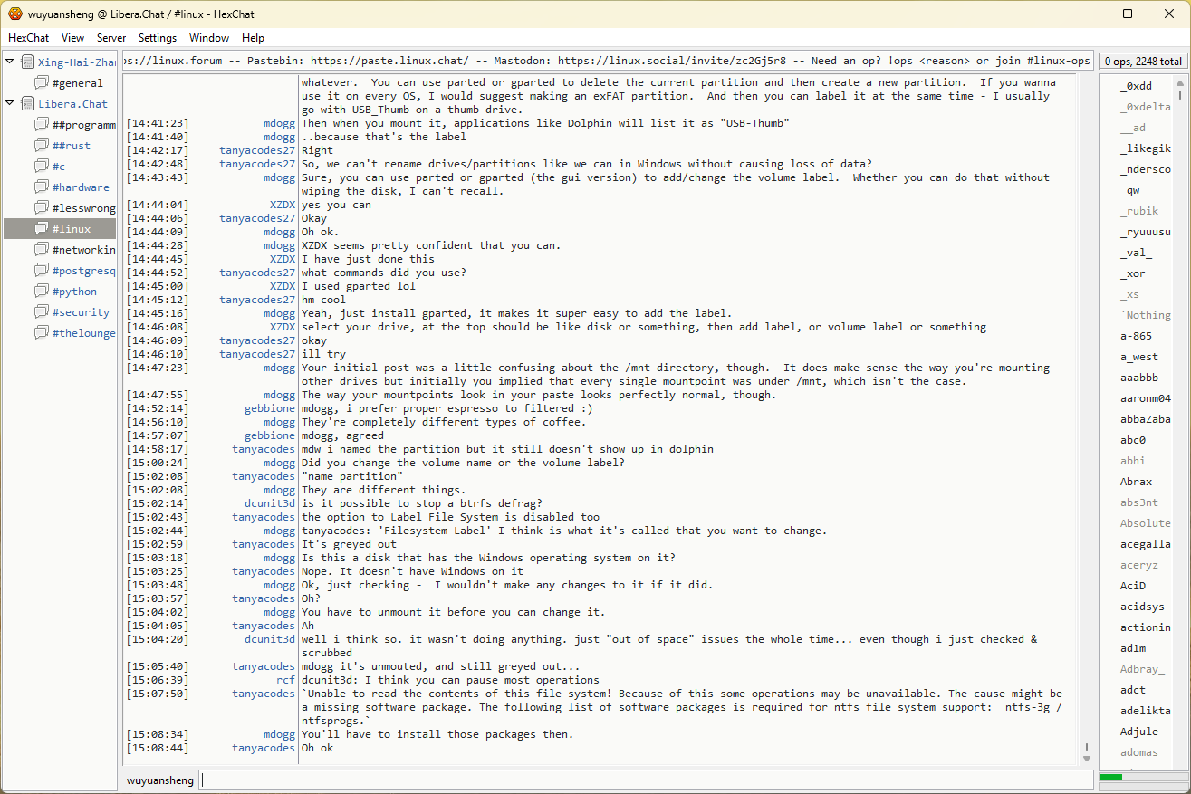This screenshot has height=794, width=1191.
Task: Open the Server menu
Action: pos(111,38)
